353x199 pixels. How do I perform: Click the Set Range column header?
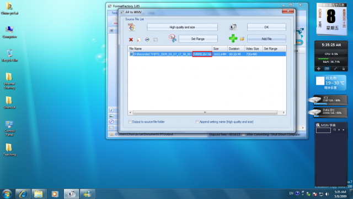(x=275, y=49)
